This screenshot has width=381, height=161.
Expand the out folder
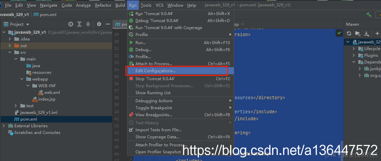point(10,46)
